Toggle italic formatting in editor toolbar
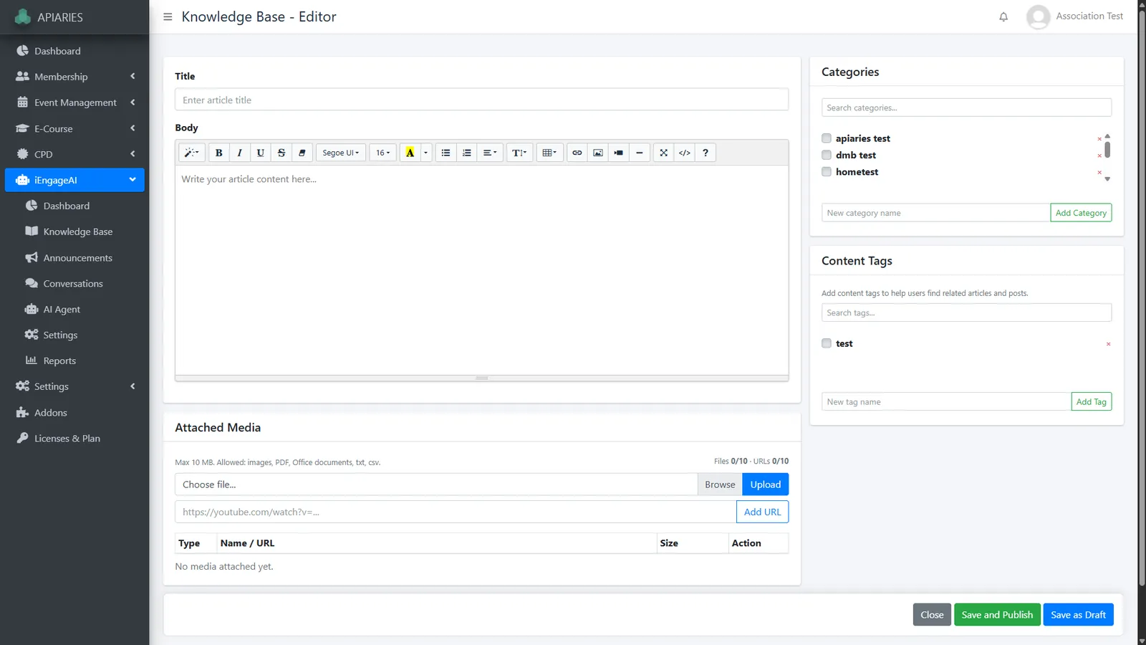Screen dimensions: 1146x645 tap(240, 153)
